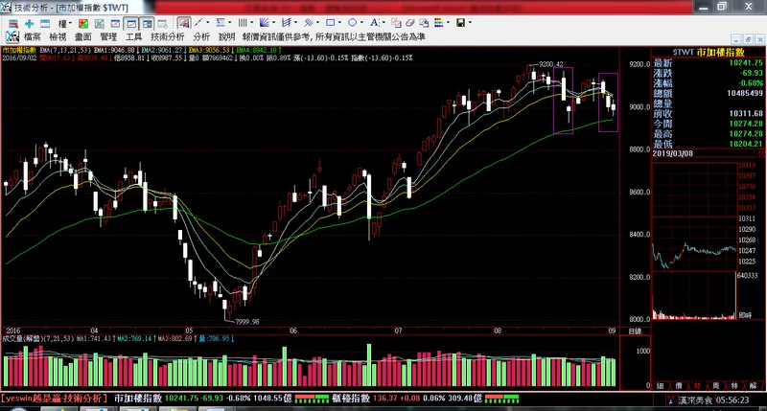Open the rectangle tool dropdown arrow
767x411 pixels.
[339, 22]
